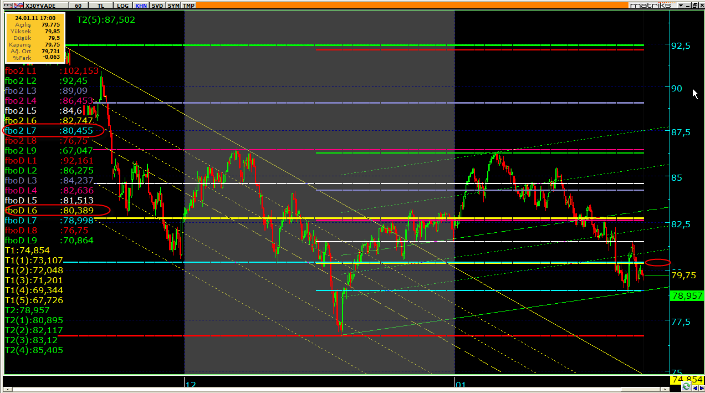Open the TL currency selector
This screenshot has width=705, height=393.
point(101,5)
